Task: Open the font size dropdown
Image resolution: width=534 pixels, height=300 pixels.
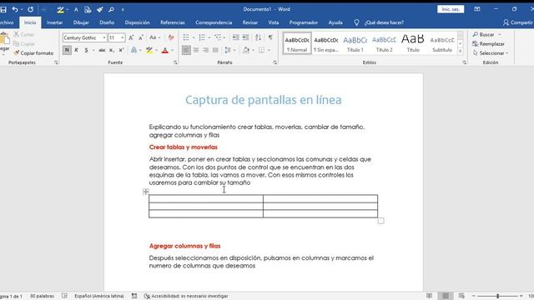Action: [123, 37]
